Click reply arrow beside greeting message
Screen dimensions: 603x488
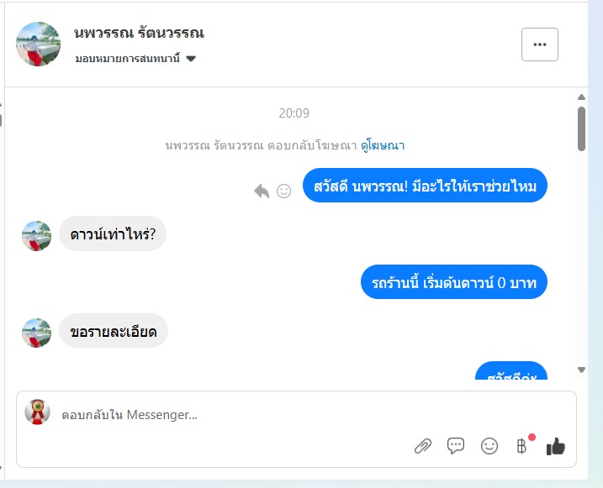point(262,191)
